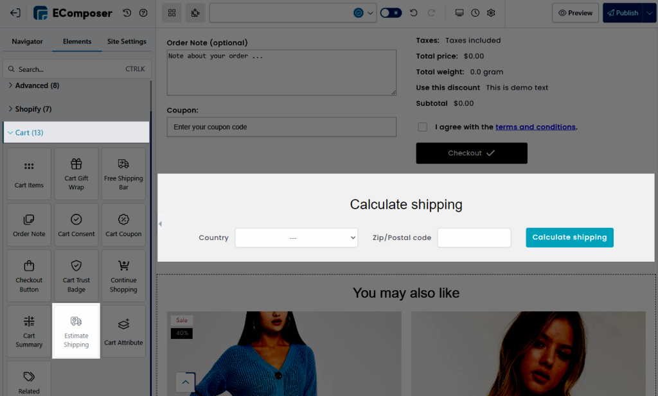Toggle the dark mode switch
The image size is (658, 396).
point(391,13)
